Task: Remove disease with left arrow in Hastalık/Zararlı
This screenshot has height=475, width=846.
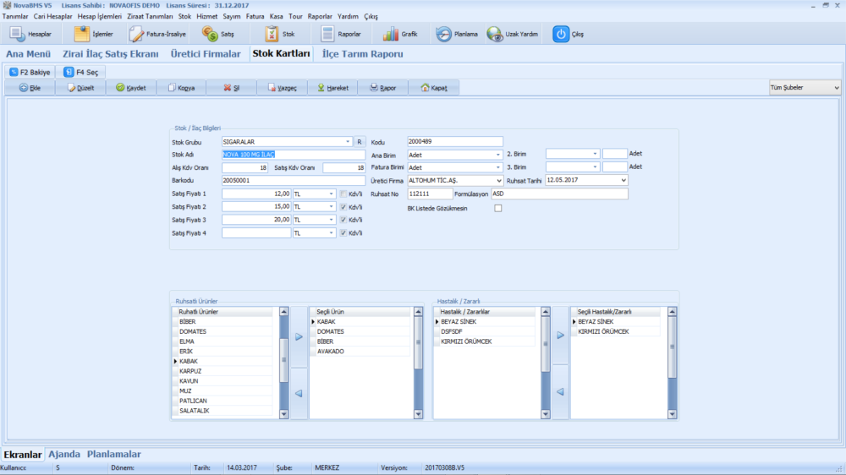Action: pos(561,392)
